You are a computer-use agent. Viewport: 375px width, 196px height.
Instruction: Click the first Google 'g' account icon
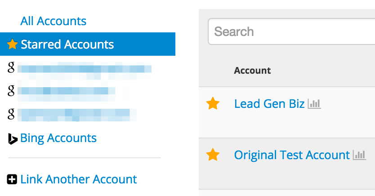click(x=11, y=67)
